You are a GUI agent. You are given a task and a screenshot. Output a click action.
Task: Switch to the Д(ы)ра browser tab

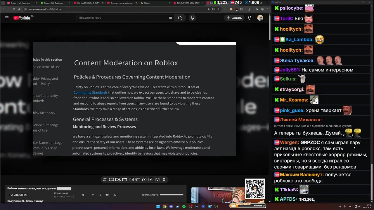tap(155, 3)
